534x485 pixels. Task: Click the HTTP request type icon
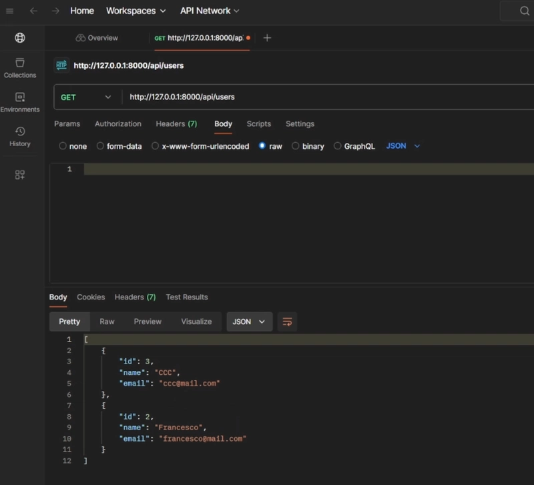point(61,65)
